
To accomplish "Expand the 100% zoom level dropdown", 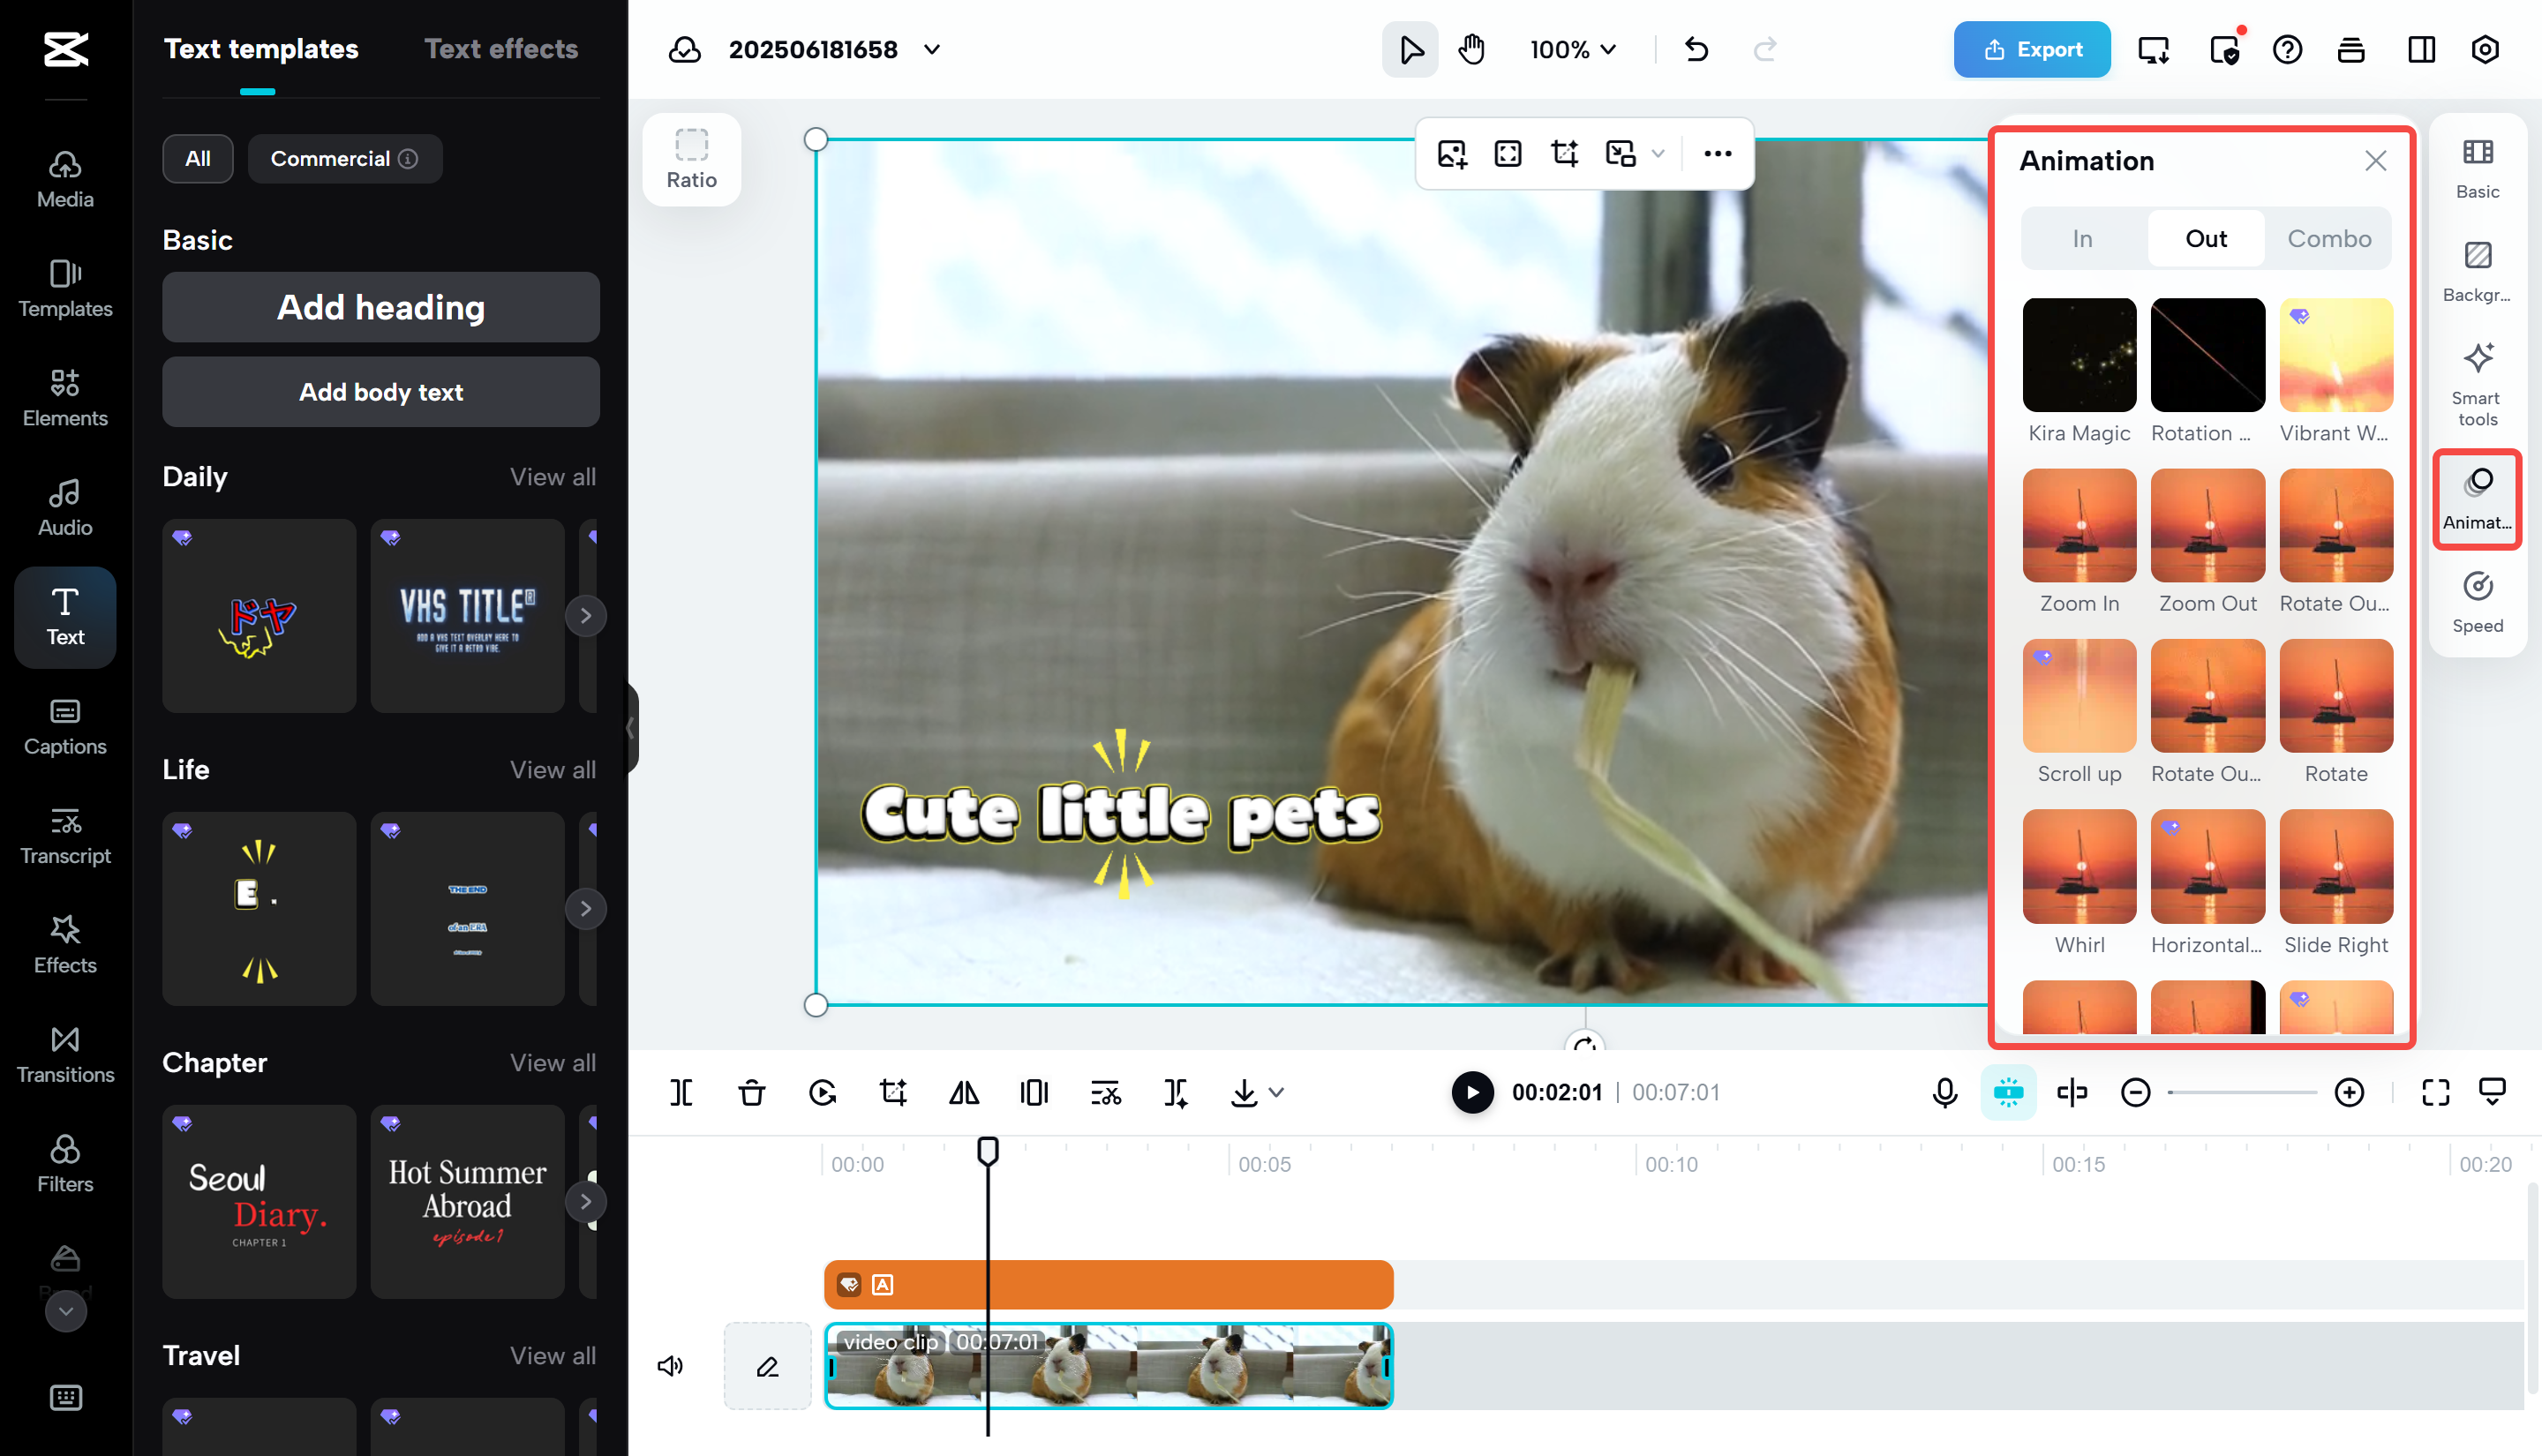I will pos(1572,49).
